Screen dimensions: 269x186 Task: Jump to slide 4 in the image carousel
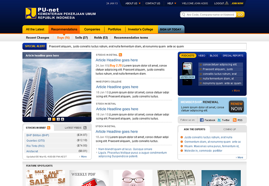point(62,119)
